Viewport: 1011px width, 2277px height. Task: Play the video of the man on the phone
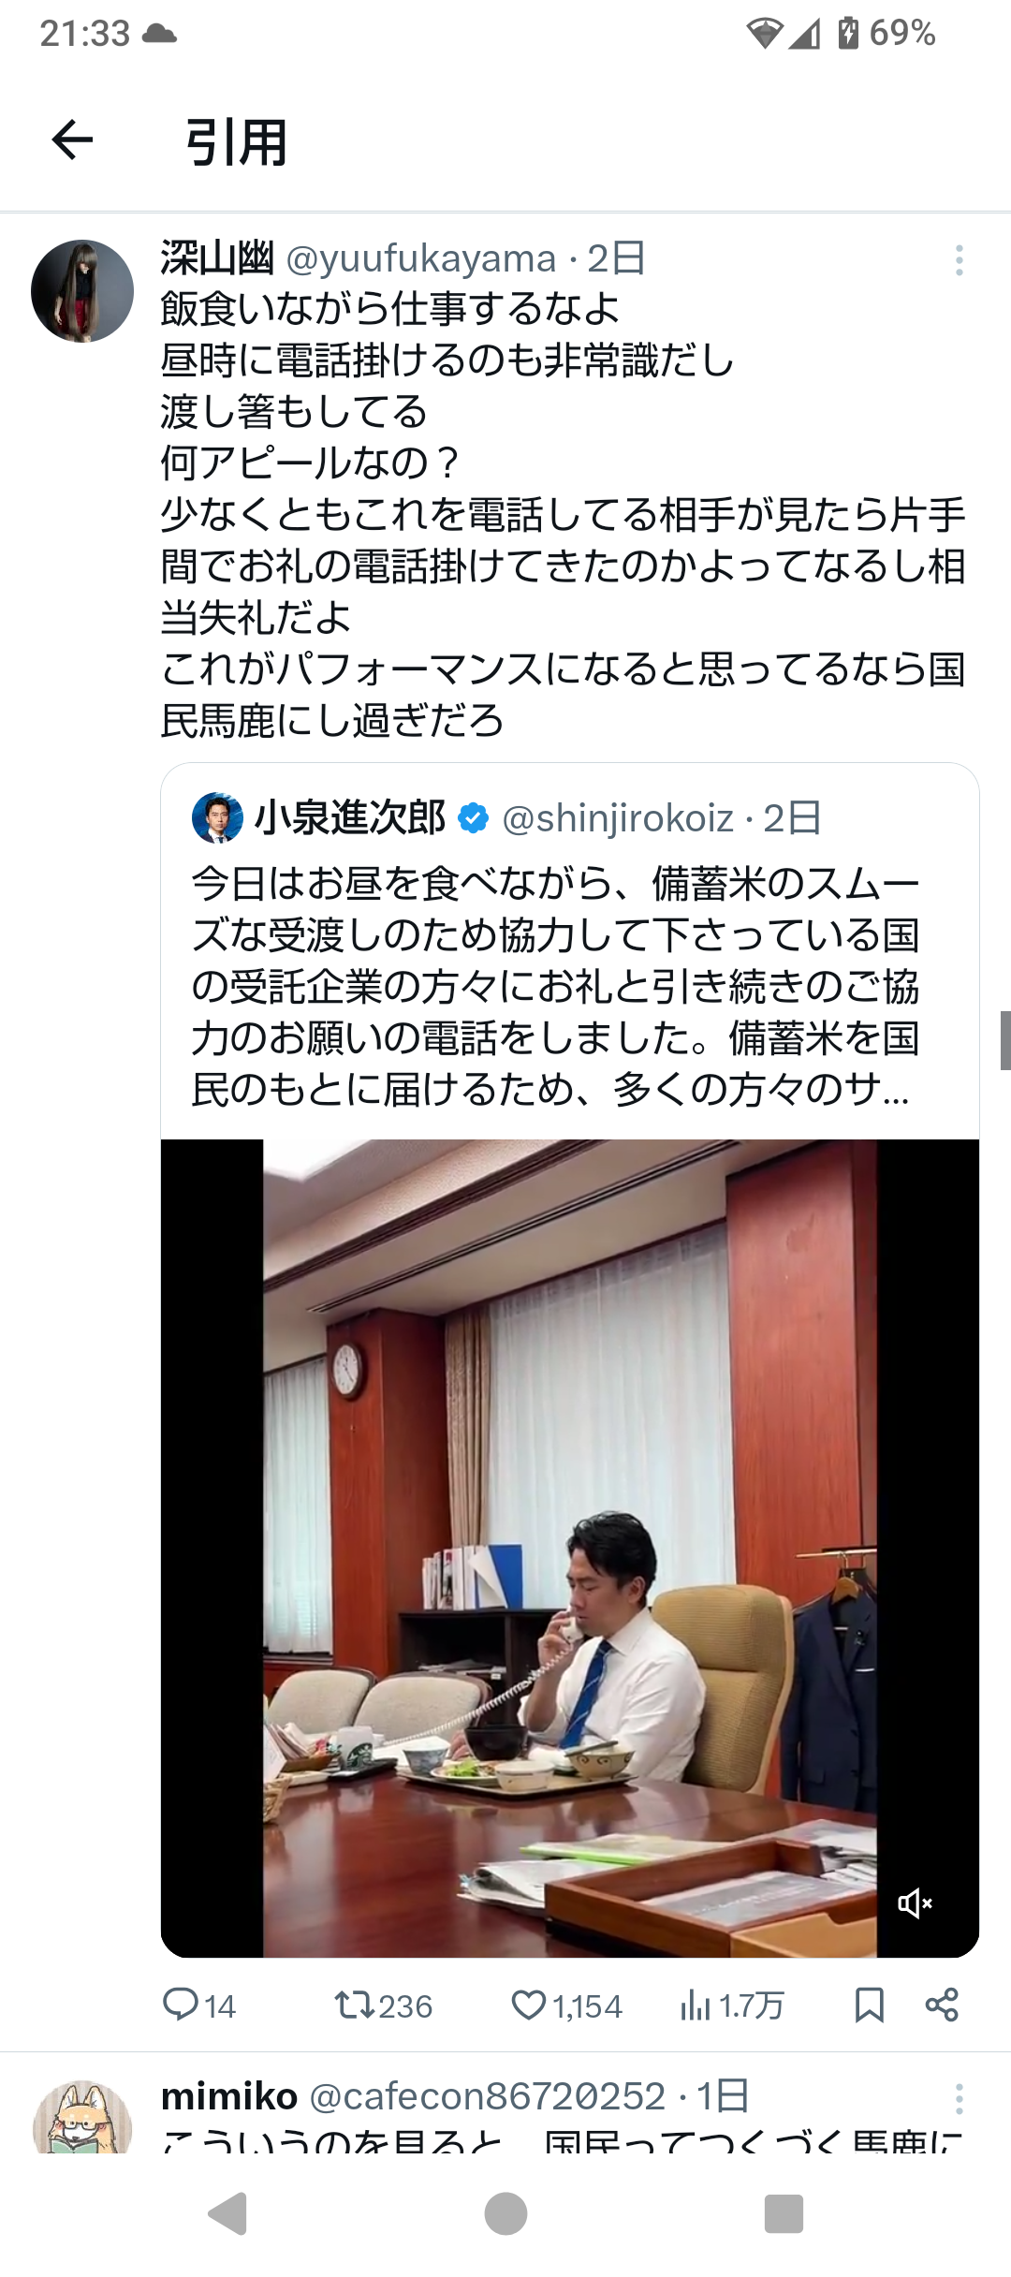pyautogui.click(x=570, y=1548)
